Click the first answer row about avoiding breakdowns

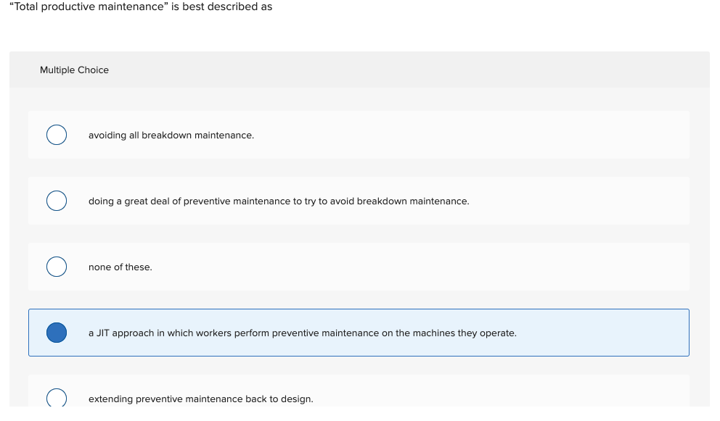(359, 135)
